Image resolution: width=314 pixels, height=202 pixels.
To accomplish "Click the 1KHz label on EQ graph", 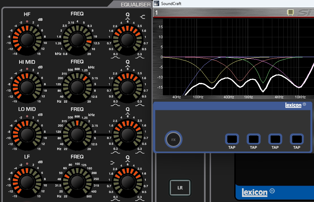I will click(x=248, y=97).
